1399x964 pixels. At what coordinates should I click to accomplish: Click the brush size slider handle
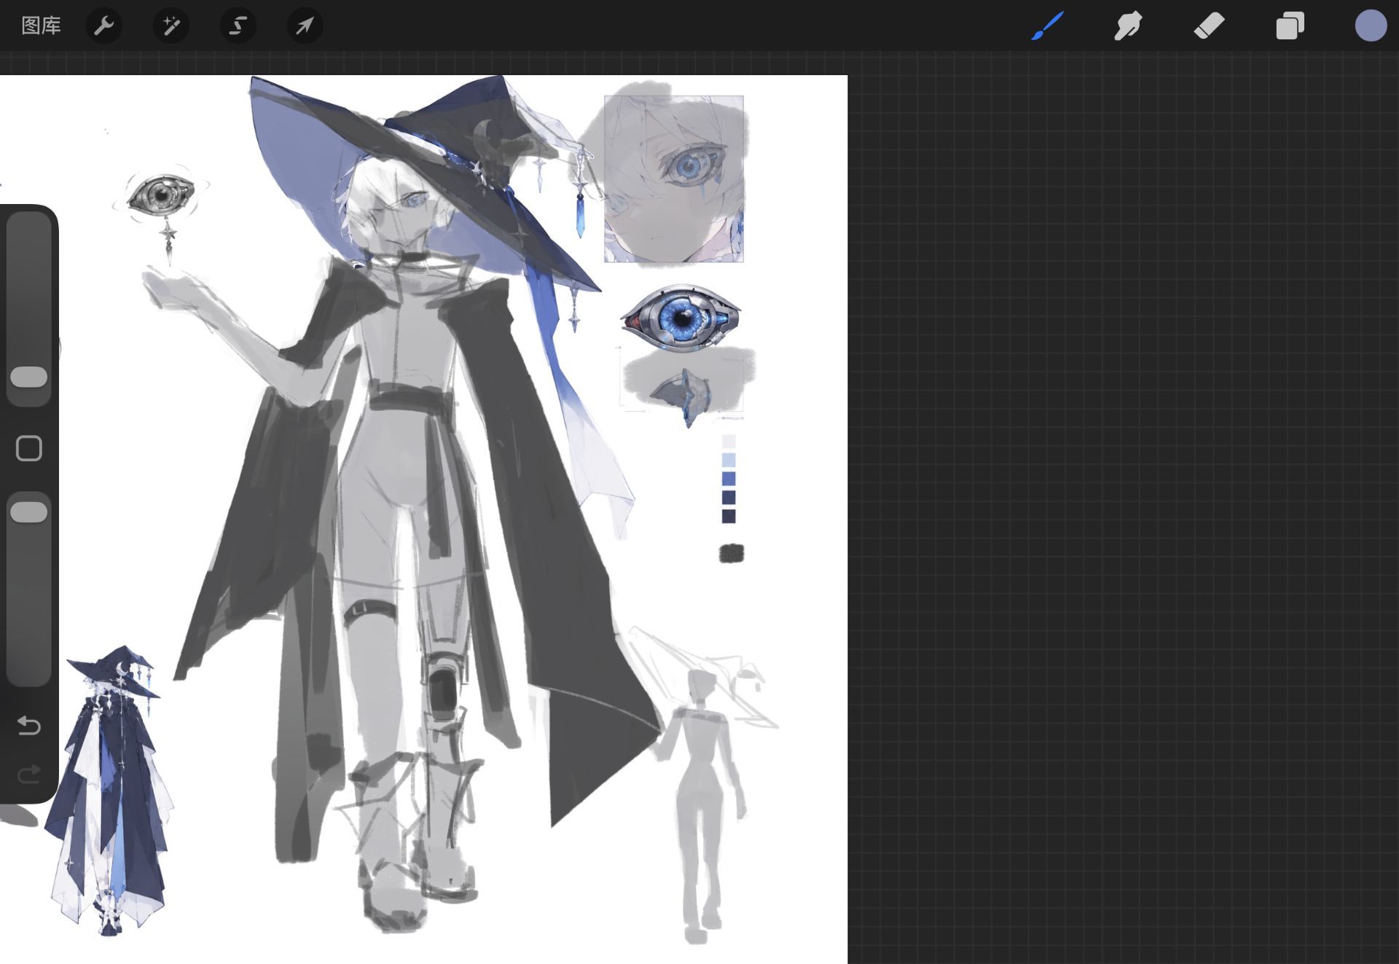point(29,377)
